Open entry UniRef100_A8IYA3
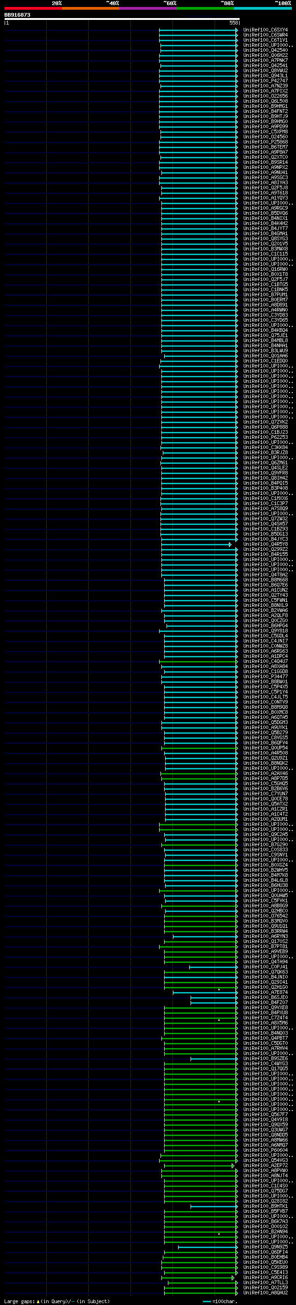This screenshot has height=1305, width=296. click(265, 182)
